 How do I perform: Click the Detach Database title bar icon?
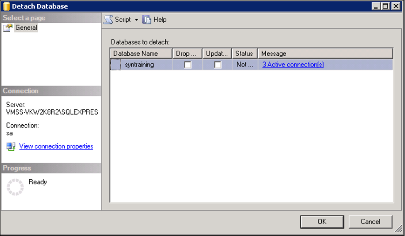(x=6, y=6)
